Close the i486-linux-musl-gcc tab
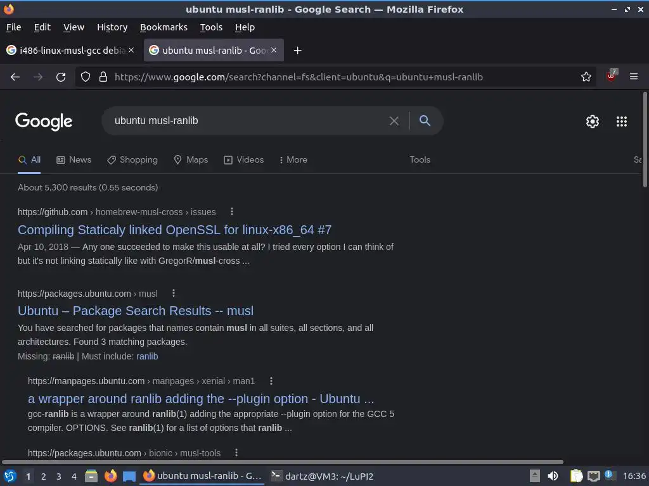This screenshot has height=486, width=649. pyautogui.click(x=131, y=50)
